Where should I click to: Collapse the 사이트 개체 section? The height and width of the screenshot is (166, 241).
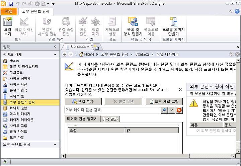tap(55, 54)
